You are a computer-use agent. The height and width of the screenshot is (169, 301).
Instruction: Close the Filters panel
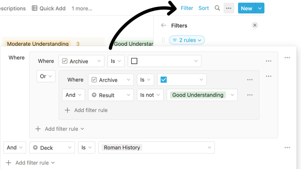point(254,25)
